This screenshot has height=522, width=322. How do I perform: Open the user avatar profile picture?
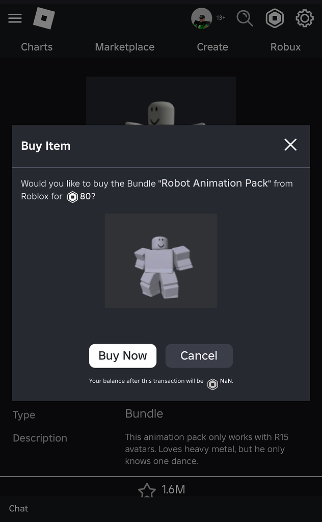[201, 19]
